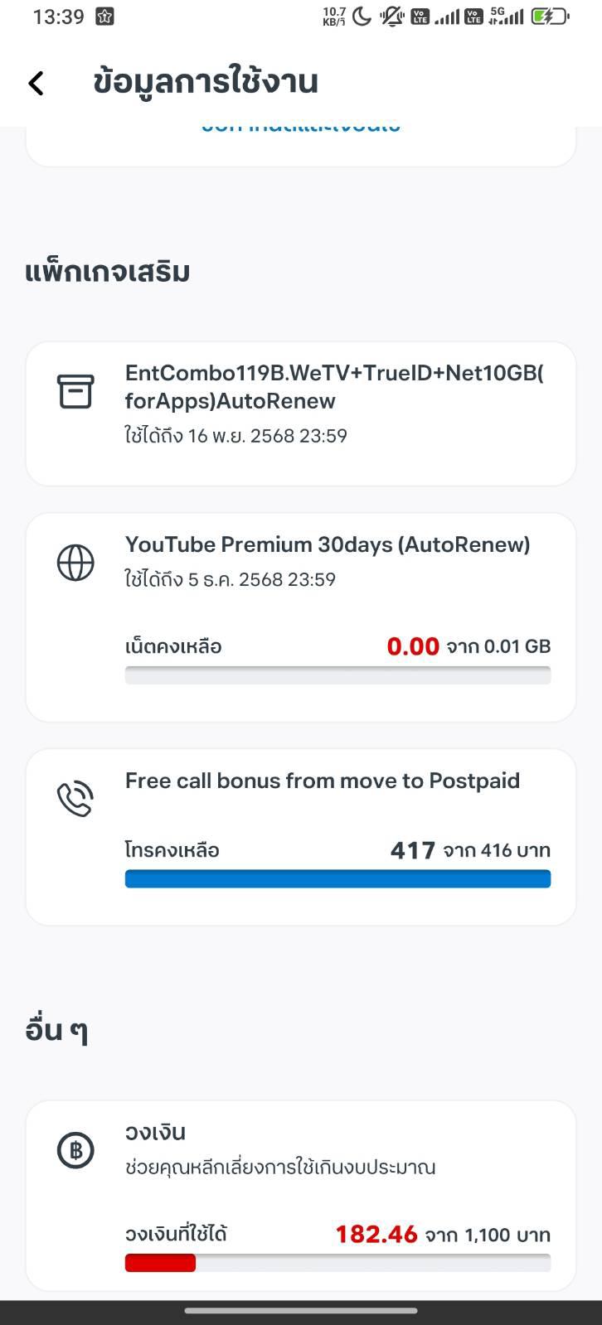Image resolution: width=602 pixels, height=1325 pixels.
Task: Tap the ข้อมูลการใช้งาน page title
Action: [206, 82]
